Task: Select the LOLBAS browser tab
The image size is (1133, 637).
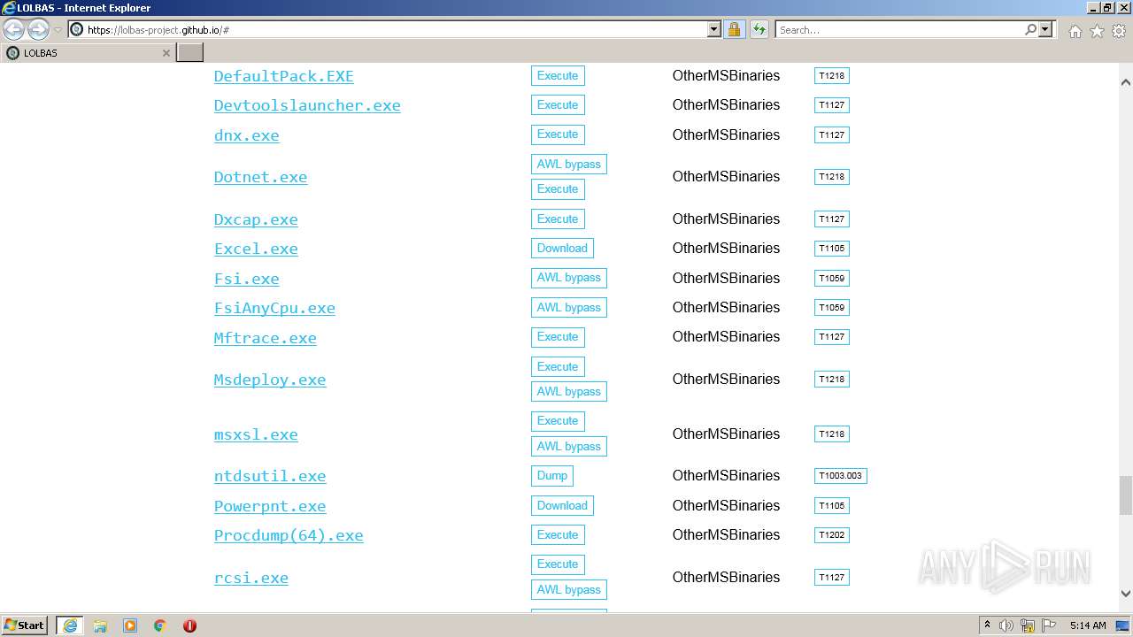Action: pos(88,53)
